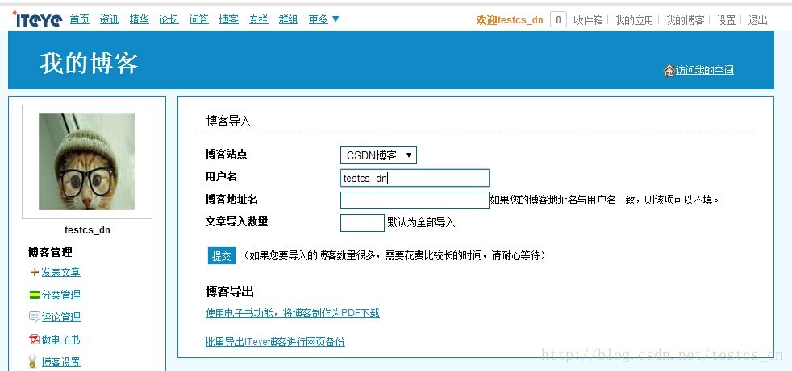The height and width of the screenshot is (371, 792).
Task: Open the 访问我的空间 link
Action: (x=705, y=71)
